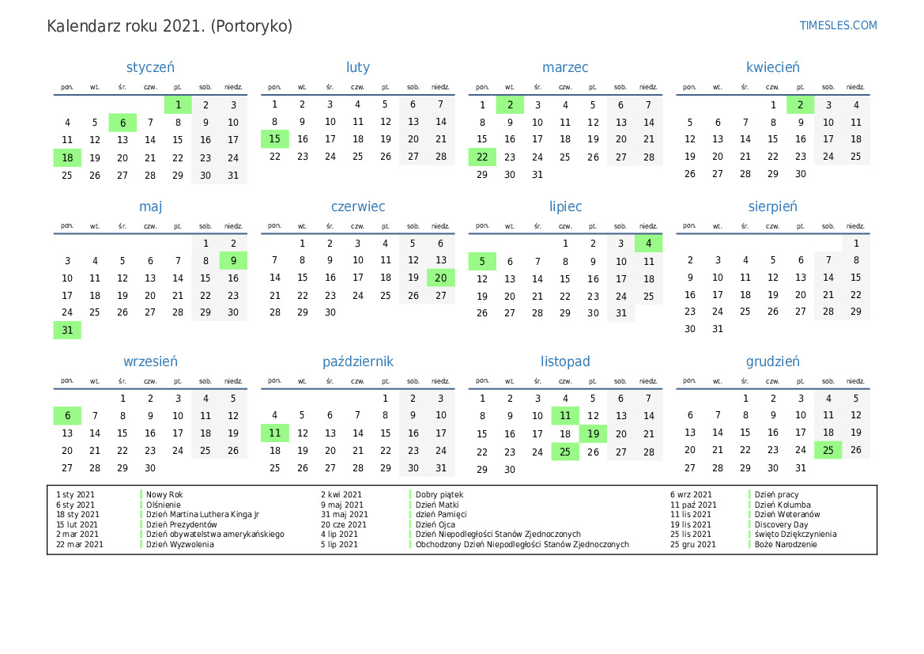Click legend entry 'Olśnienie'
The height and width of the screenshot is (654, 924).
(x=164, y=505)
